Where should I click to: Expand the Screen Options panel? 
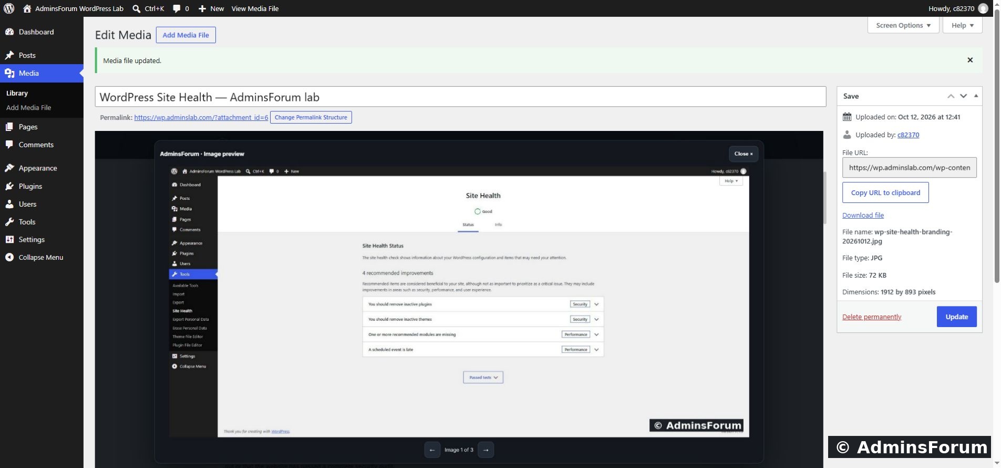903,25
